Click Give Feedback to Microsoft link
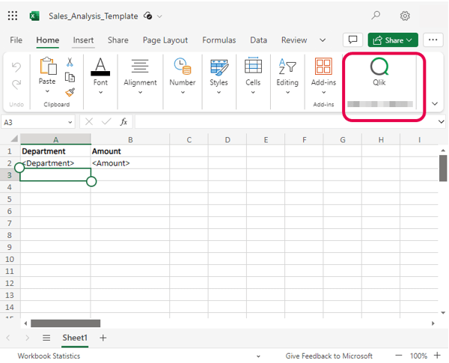 [329, 356]
